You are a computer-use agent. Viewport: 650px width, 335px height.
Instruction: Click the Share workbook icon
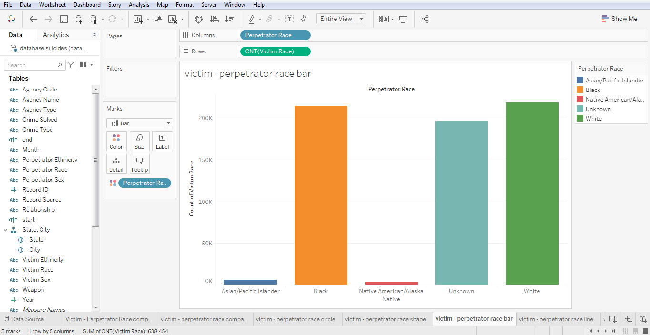click(425, 19)
